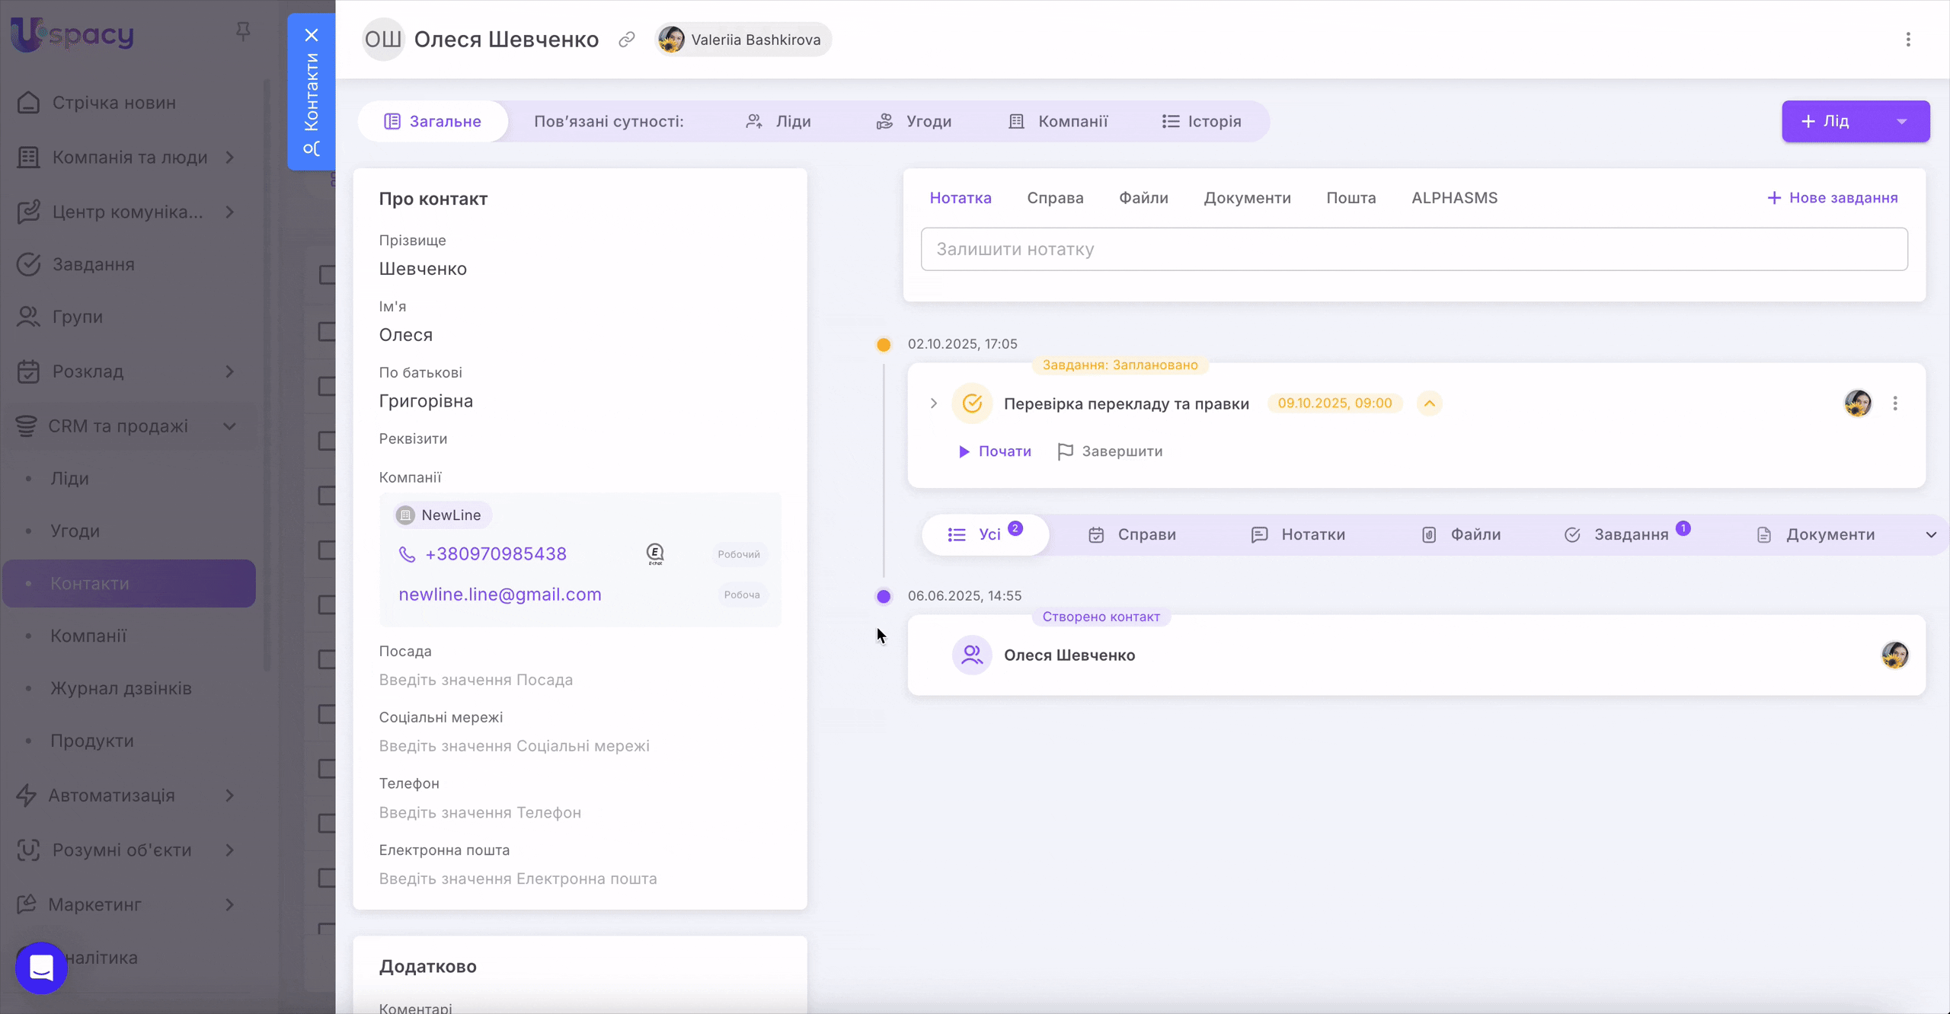Open the dropdown arrow beside Лід button
The height and width of the screenshot is (1014, 1950).
click(x=1901, y=122)
